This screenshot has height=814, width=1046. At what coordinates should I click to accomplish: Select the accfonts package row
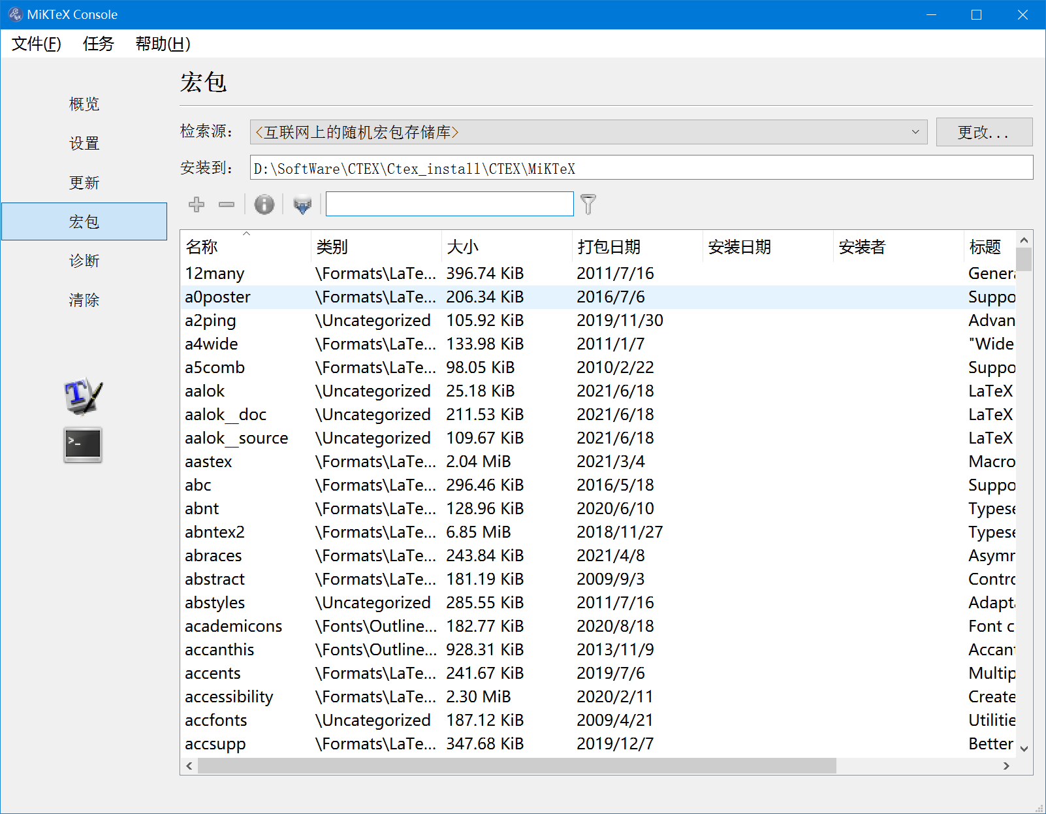point(598,720)
